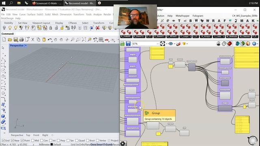Enable the Mid osnap checkbox

coord(32,141)
